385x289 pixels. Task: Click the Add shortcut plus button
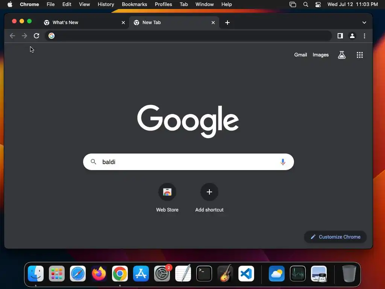coord(209,192)
